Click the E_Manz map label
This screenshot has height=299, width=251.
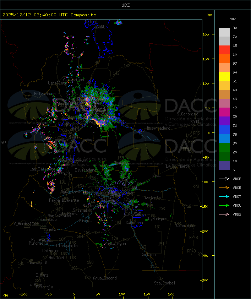pos(42,275)
